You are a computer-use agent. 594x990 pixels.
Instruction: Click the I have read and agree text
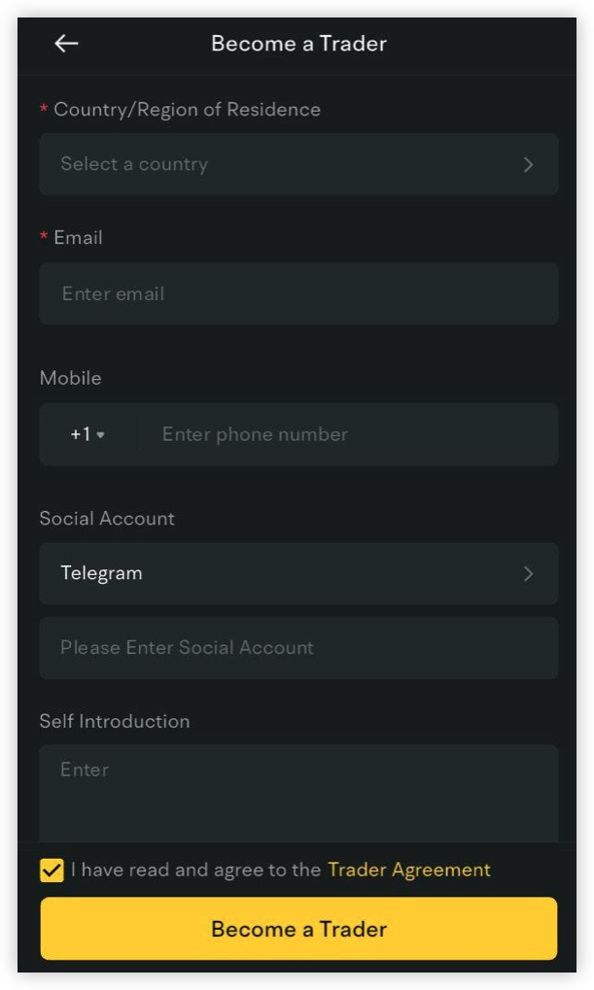[x=196, y=870]
